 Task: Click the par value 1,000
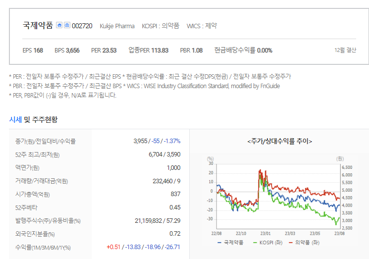(x=174, y=168)
